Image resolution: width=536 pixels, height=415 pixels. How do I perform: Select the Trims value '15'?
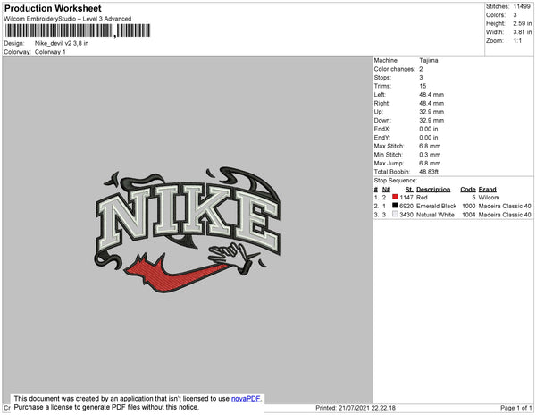[423, 86]
